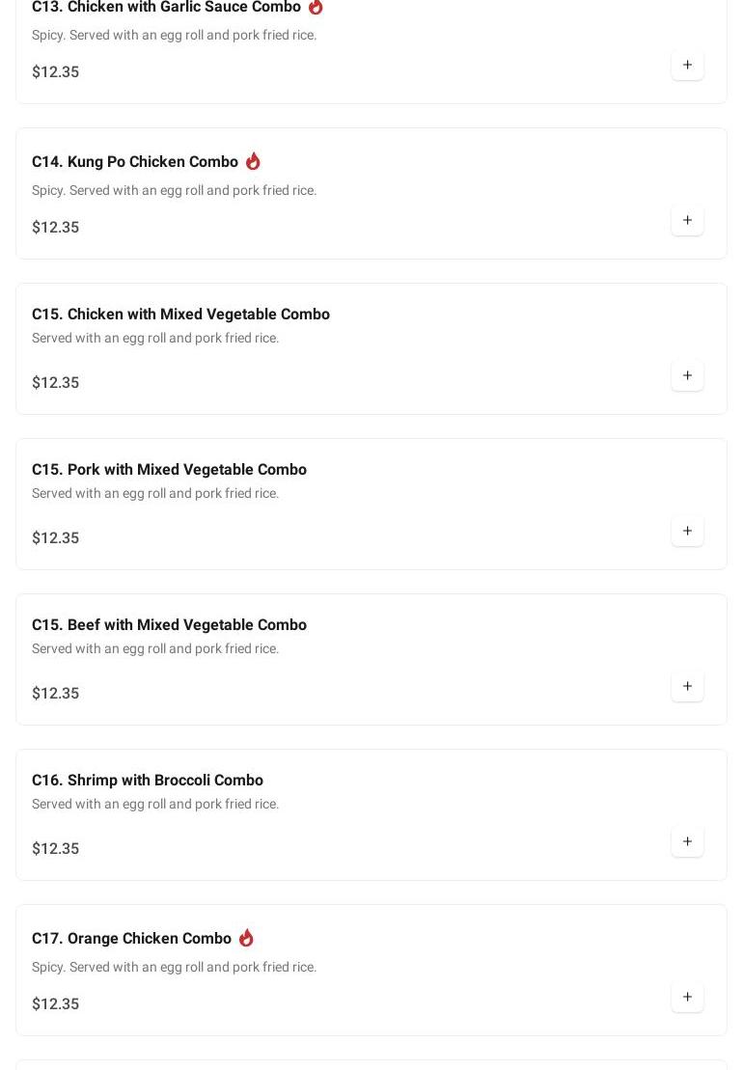Screen dimensions: 743x1070
Task: Add C13 Chicken with Garlic Sauce Combo
Action: tap(687, 66)
